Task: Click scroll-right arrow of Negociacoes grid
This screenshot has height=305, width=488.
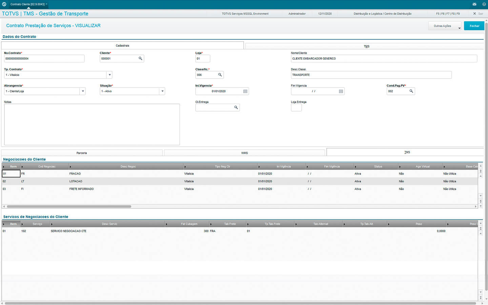Action: (475, 206)
